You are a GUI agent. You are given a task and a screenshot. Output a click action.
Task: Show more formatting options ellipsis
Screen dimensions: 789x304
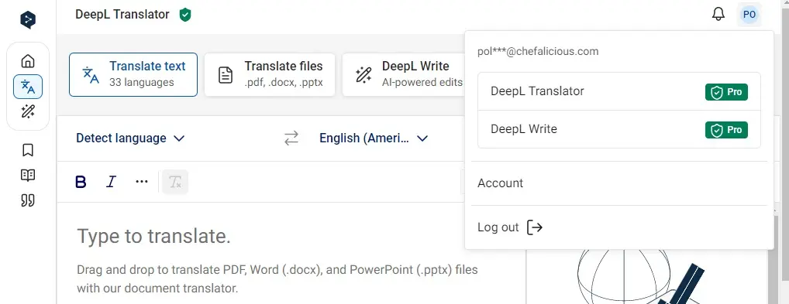tap(142, 182)
